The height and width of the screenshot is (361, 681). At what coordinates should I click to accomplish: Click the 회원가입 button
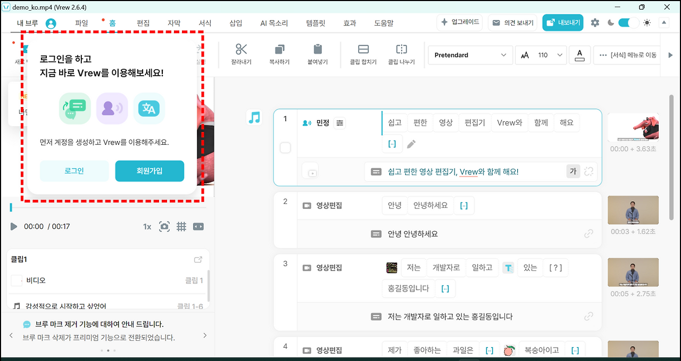click(150, 171)
